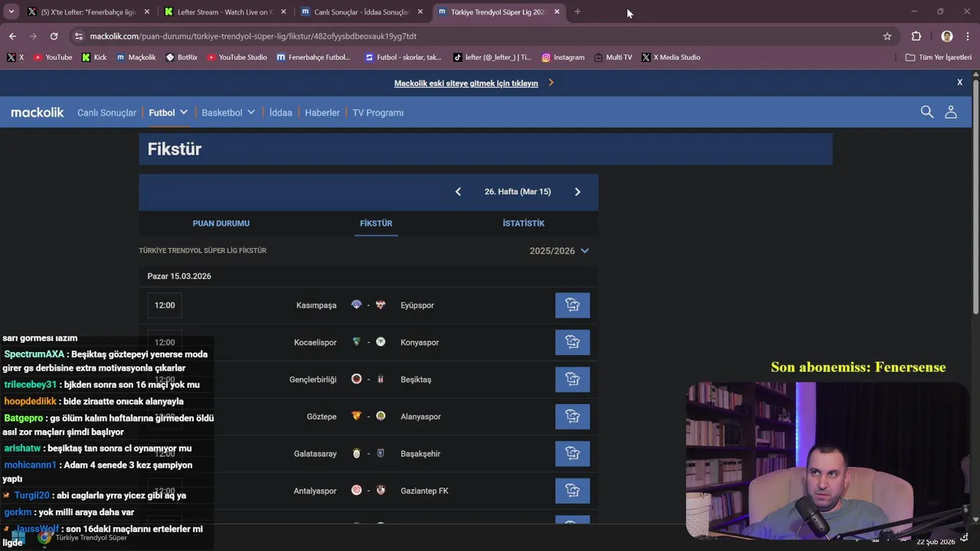Click the Eyüpspor team name
This screenshot has width=980, height=551.
417,305
